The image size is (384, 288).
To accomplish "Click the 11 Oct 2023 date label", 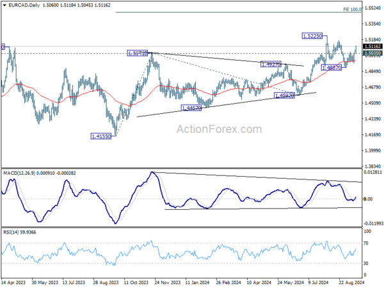I will [x=136, y=283].
